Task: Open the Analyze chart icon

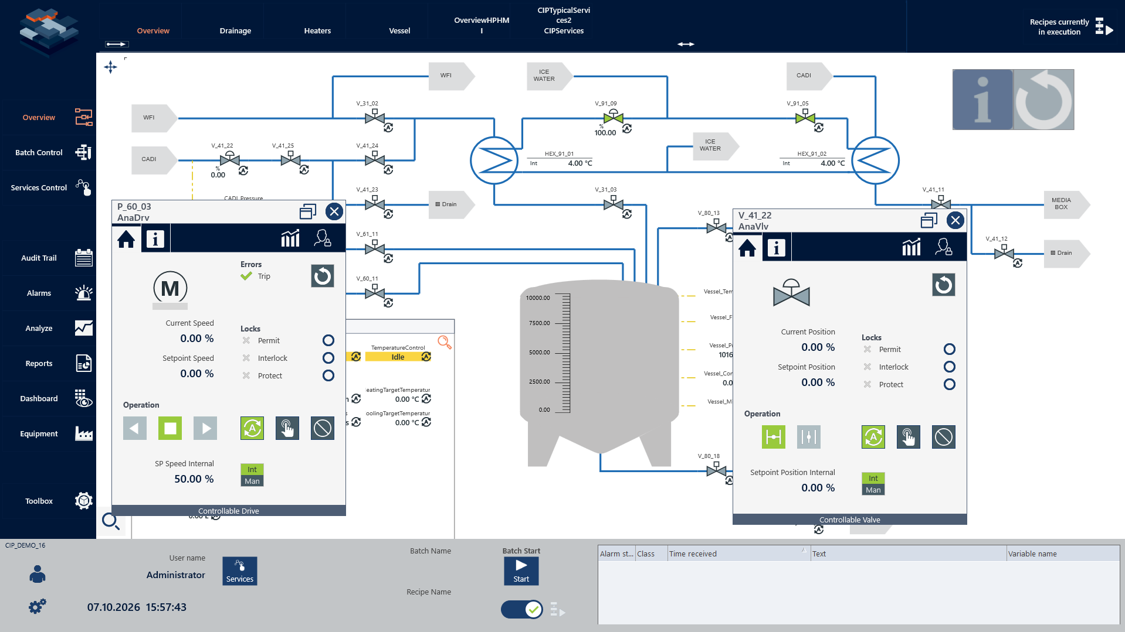Action: tap(83, 328)
